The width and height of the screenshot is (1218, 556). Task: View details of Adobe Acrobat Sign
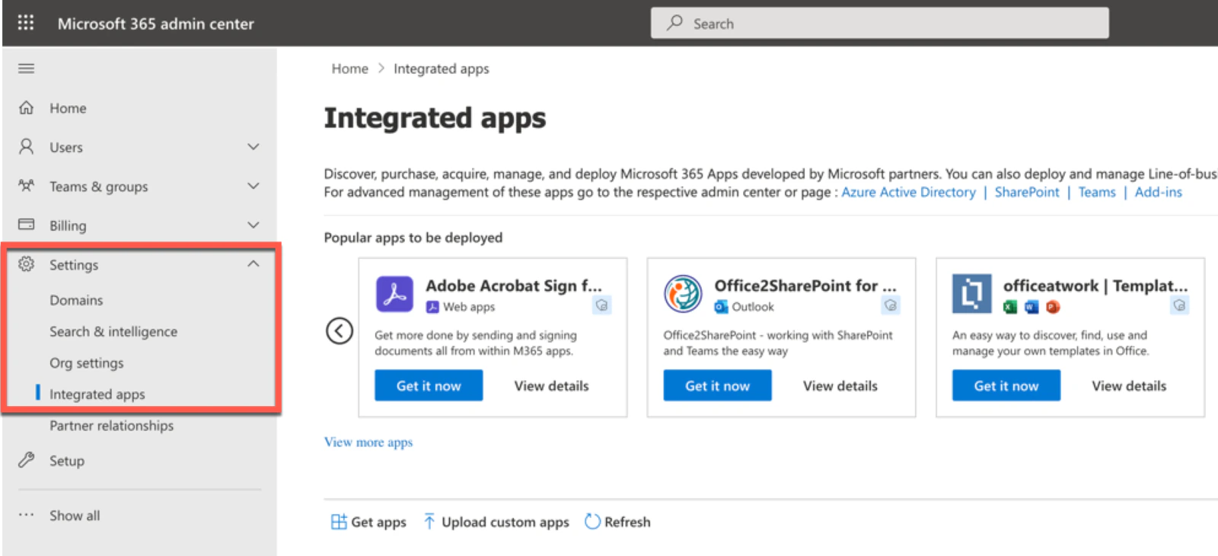pyautogui.click(x=551, y=385)
